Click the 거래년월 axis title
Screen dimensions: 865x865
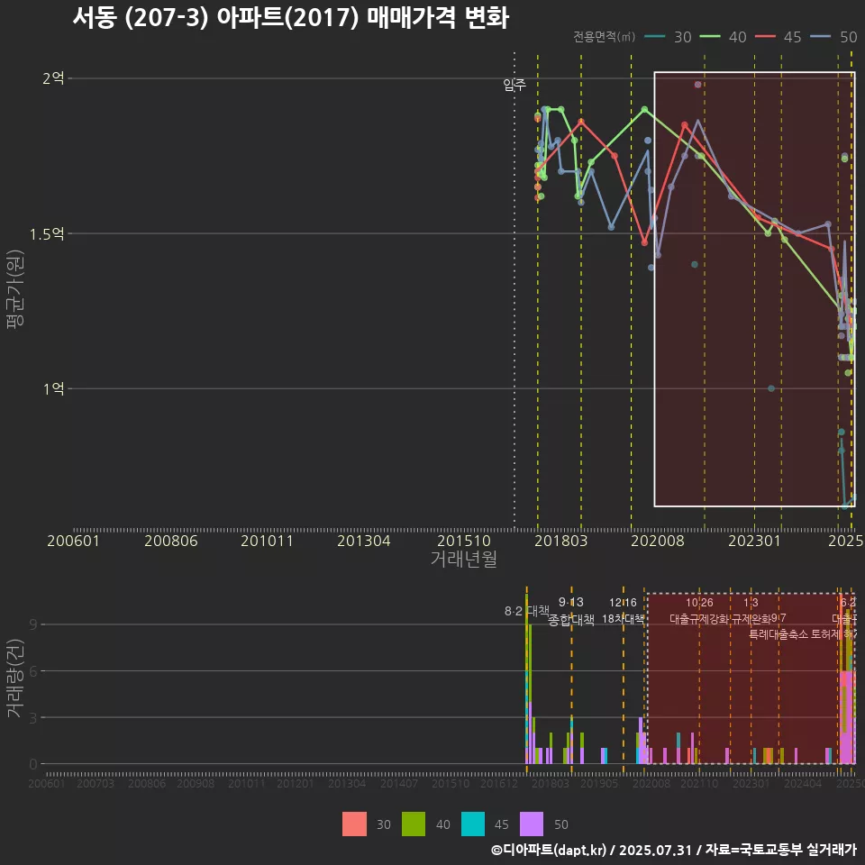(x=464, y=559)
